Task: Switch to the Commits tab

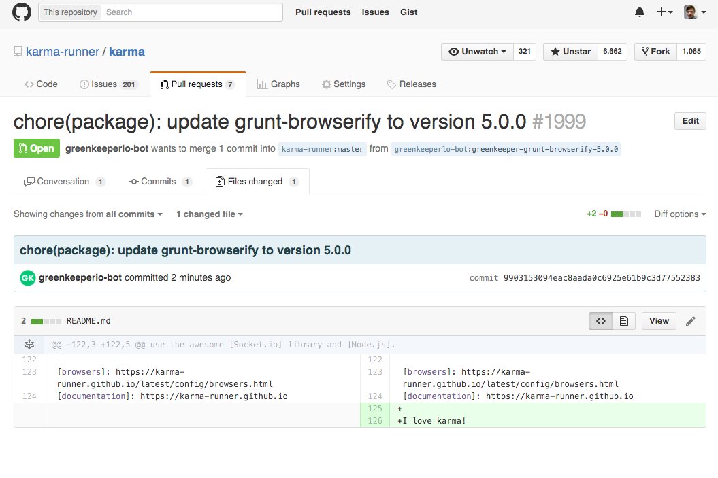Action: (160, 182)
